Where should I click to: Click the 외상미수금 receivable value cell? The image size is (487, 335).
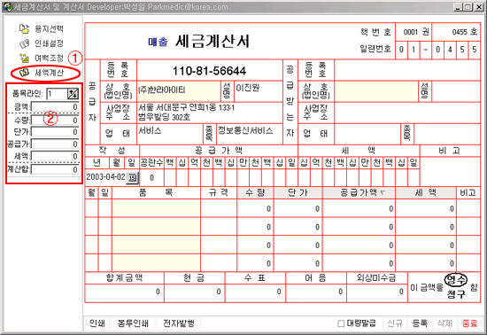click(376, 292)
